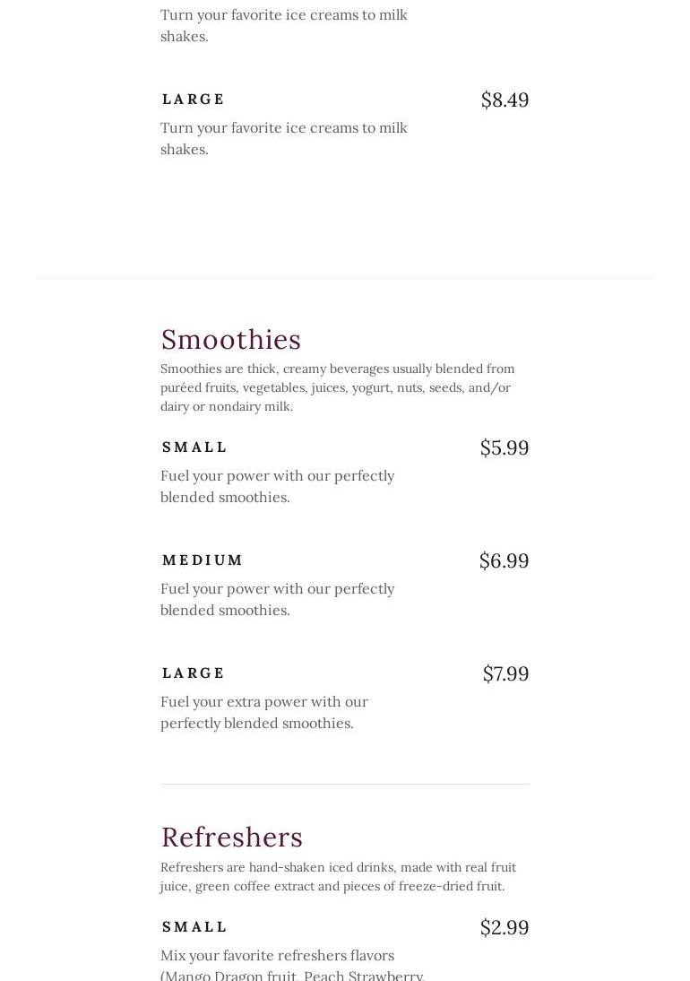Click the $6.99 medium price
The width and height of the screenshot is (690, 981).
[504, 560]
